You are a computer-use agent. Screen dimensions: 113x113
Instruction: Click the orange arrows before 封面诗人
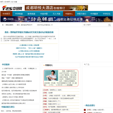click(x=44, y=65)
